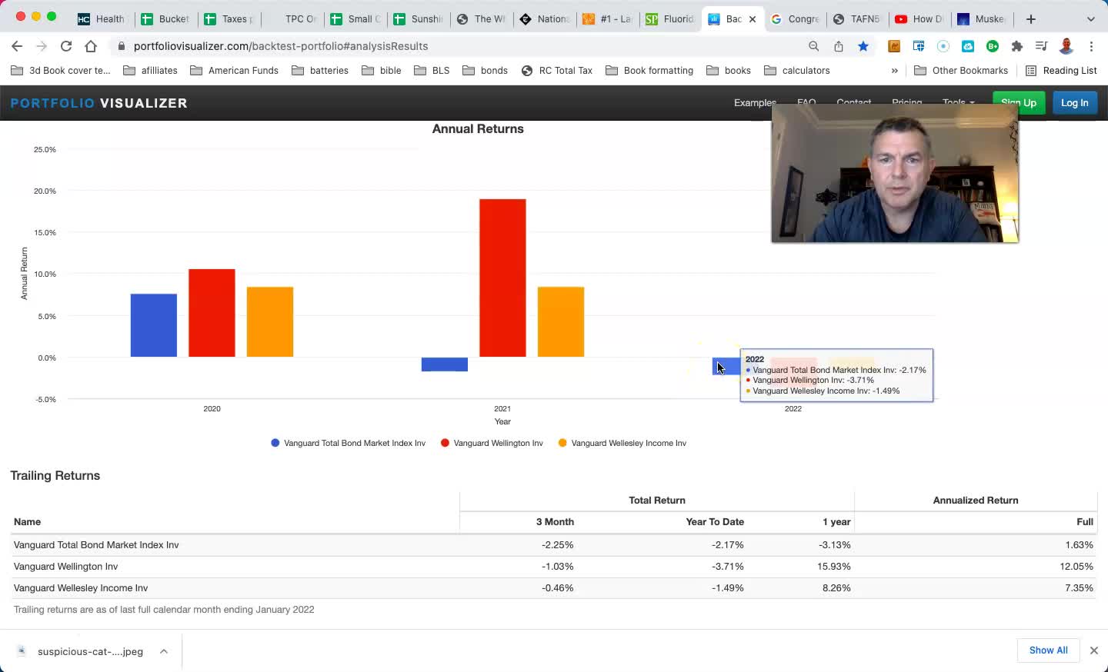
Task: Open the BLS bookmark folder
Action: point(432,71)
